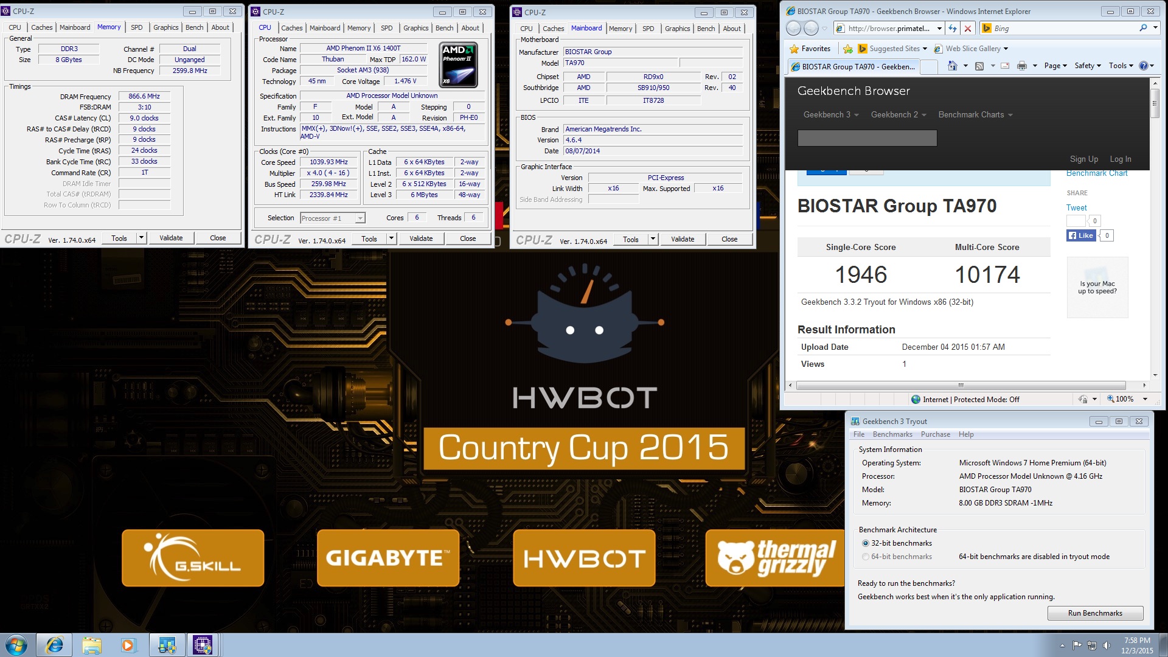Click the RSS feeds icon
Viewport: 1168px width, 657px height.
tap(979, 66)
